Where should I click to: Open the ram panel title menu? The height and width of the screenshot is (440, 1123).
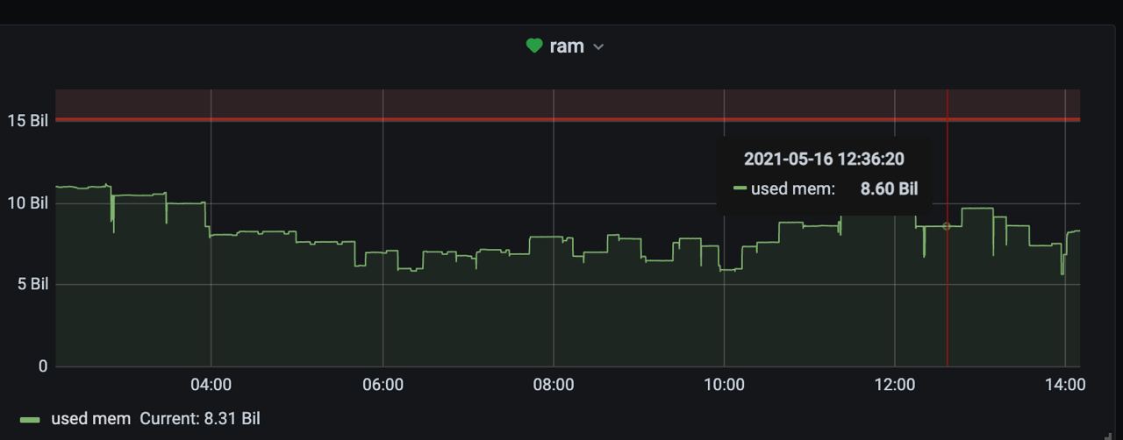tap(567, 46)
